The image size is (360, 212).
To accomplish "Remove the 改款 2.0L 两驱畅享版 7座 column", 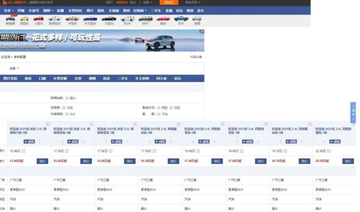I will pos(135,124).
